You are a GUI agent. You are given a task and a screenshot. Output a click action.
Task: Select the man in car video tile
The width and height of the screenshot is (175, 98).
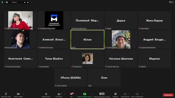[21, 39]
